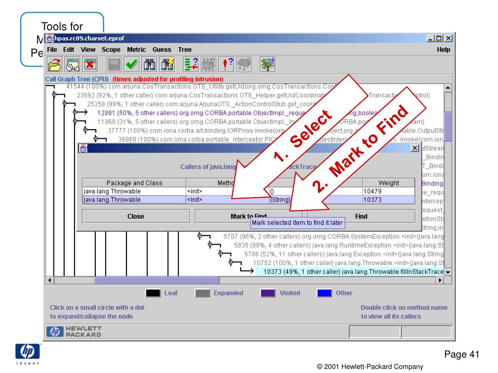The width and height of the screenshot is (498, 373).
Task: Collapse the 36860 interceptor node circle
Action: (96, 138)
